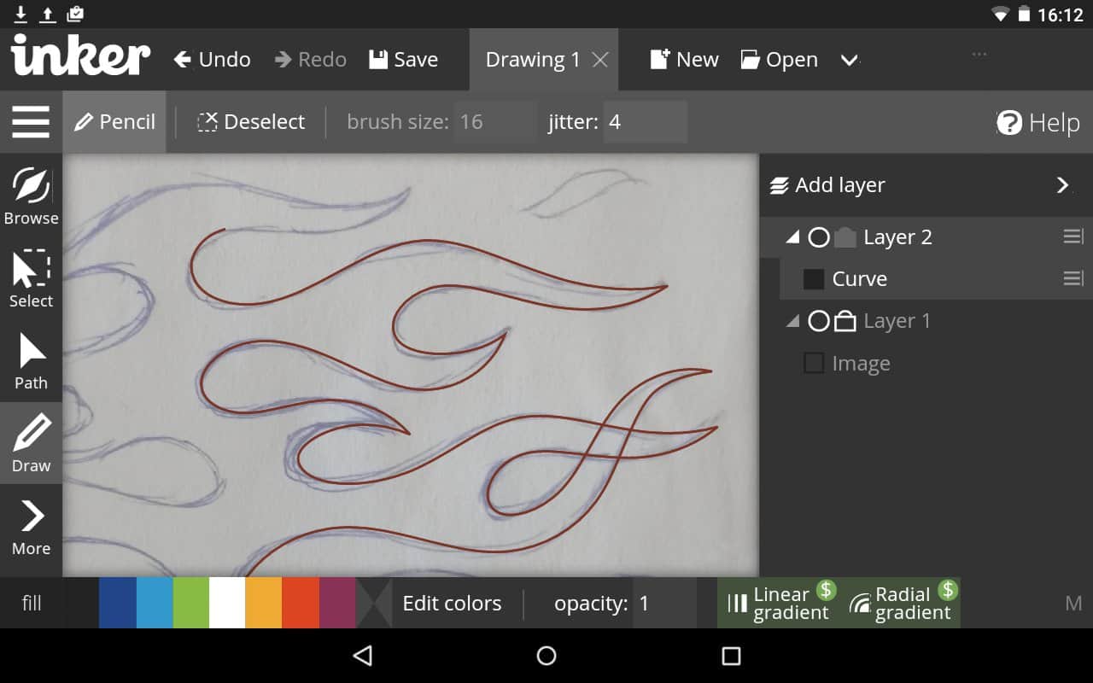1093x683 pixels.
Task: Select the Browse tool in sidebar
Action: pyautogui.click(x=31, y=196)
